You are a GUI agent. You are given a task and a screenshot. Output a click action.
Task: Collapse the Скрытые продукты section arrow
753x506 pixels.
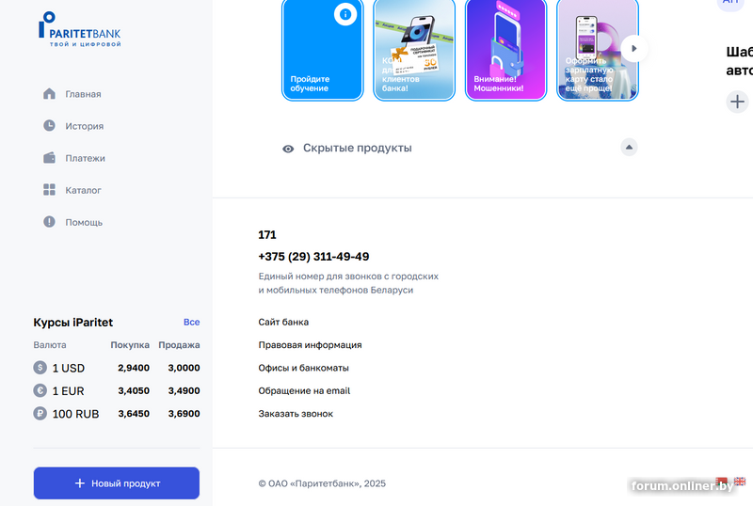629,148
